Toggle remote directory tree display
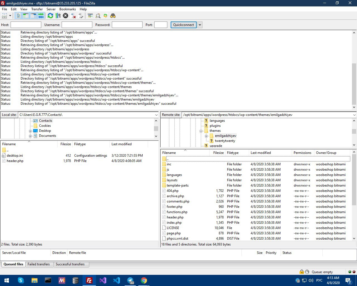 click(33, 16)
